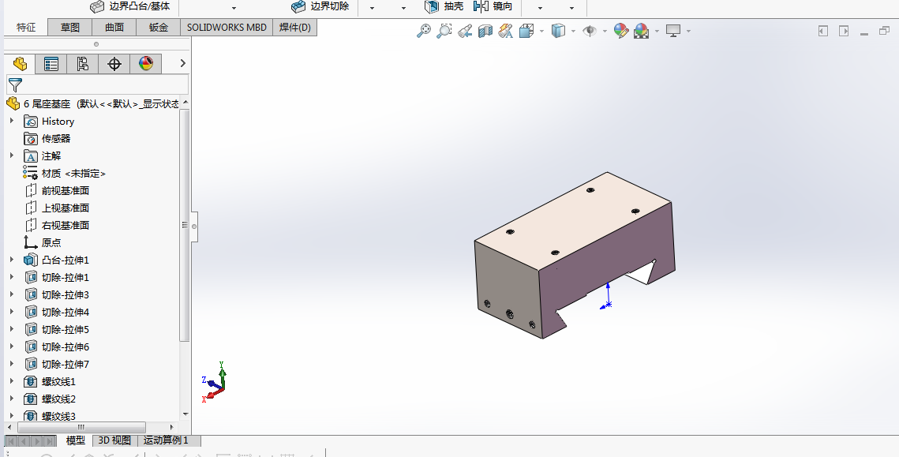Select 材质 <未指定> material item
Screen dimensions: 899x457
pyautogui.click(x=64, y=173)
